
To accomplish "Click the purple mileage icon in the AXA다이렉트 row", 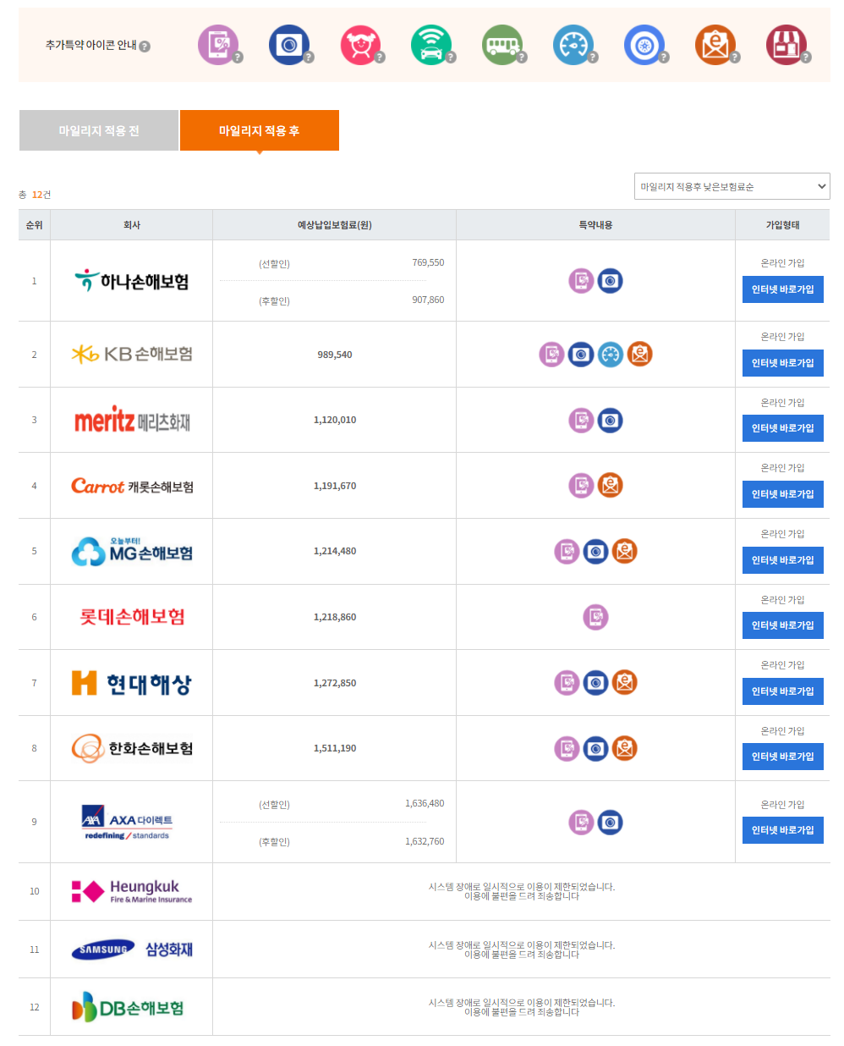I will [581, 823].
